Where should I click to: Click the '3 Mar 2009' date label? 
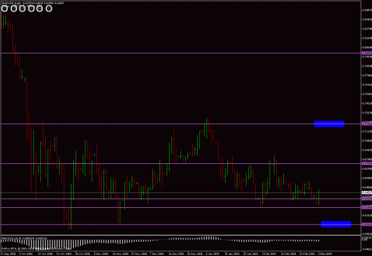pyautogui.click(x=325, y=254)
